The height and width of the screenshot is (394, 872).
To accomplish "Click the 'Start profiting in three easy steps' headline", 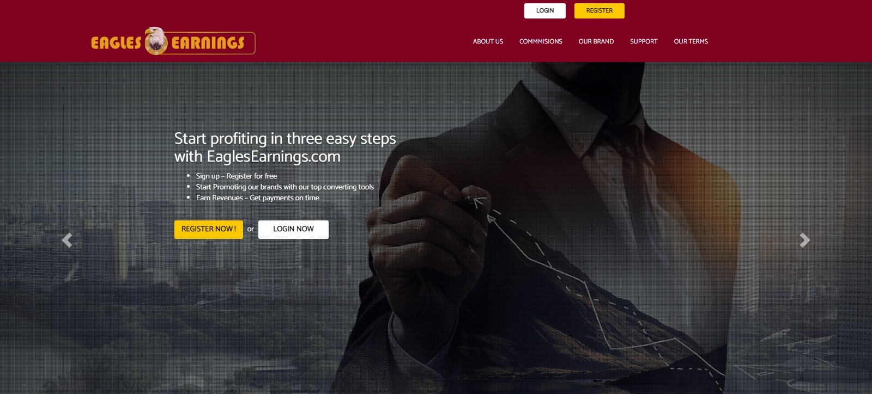I will (x=285, y=139).
